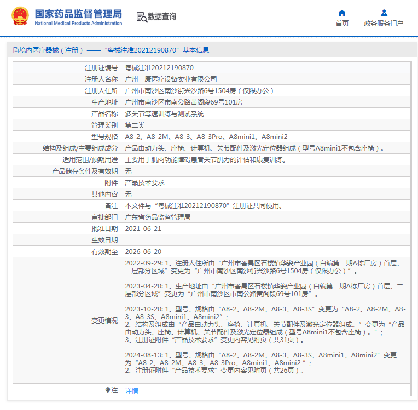
Task: Click the 第二类 management category value
Action: [x=135, y=125]
